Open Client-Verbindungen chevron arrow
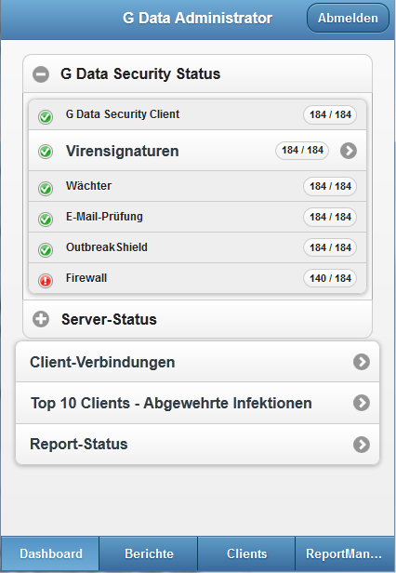 (362, 362)
